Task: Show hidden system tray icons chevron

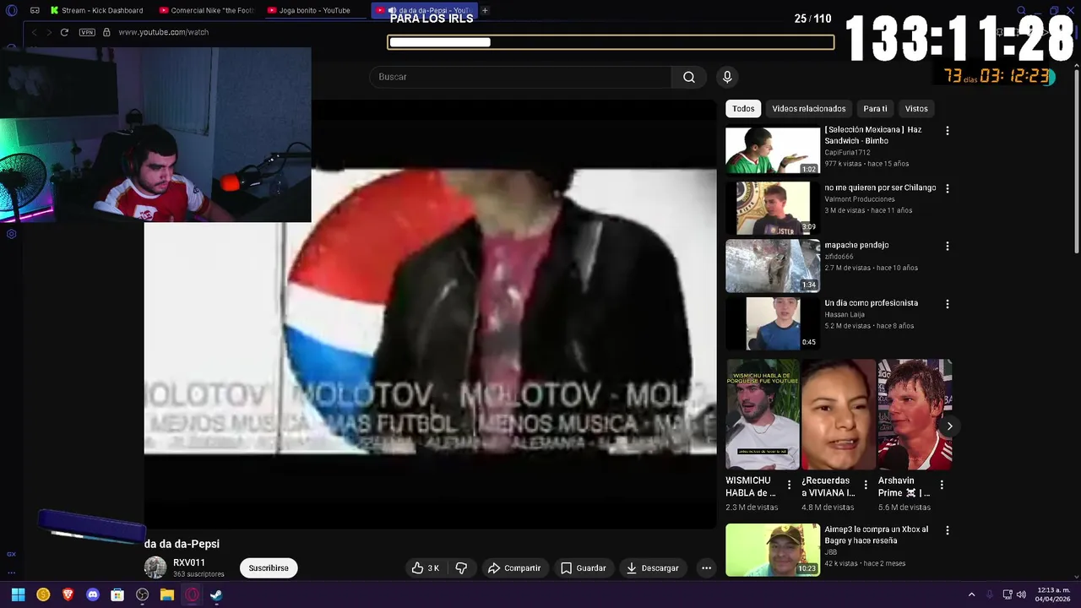Action: click(x=971, y=594)
